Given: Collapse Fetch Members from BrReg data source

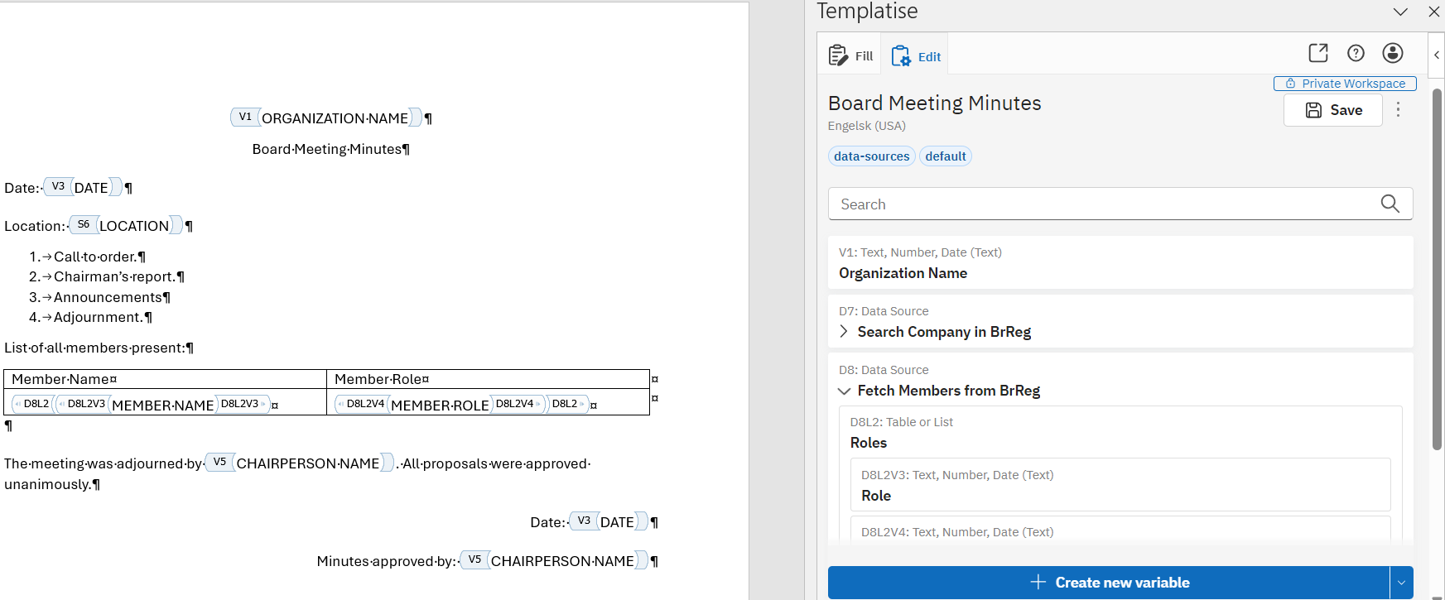Looking at the screenshot, I should [844, 391].
